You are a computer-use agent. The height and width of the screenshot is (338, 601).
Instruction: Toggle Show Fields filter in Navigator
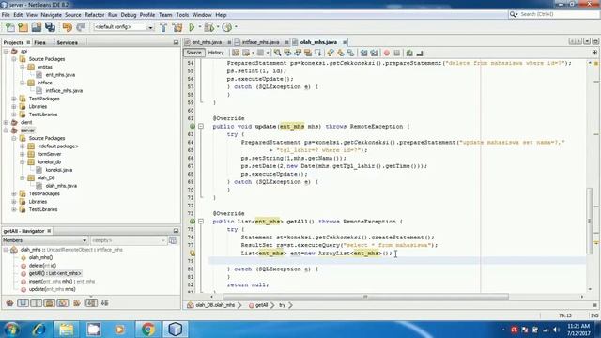coord(23,302)
